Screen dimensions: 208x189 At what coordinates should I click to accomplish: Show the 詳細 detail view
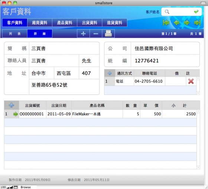pyautogui.click(x=40, y=33)
